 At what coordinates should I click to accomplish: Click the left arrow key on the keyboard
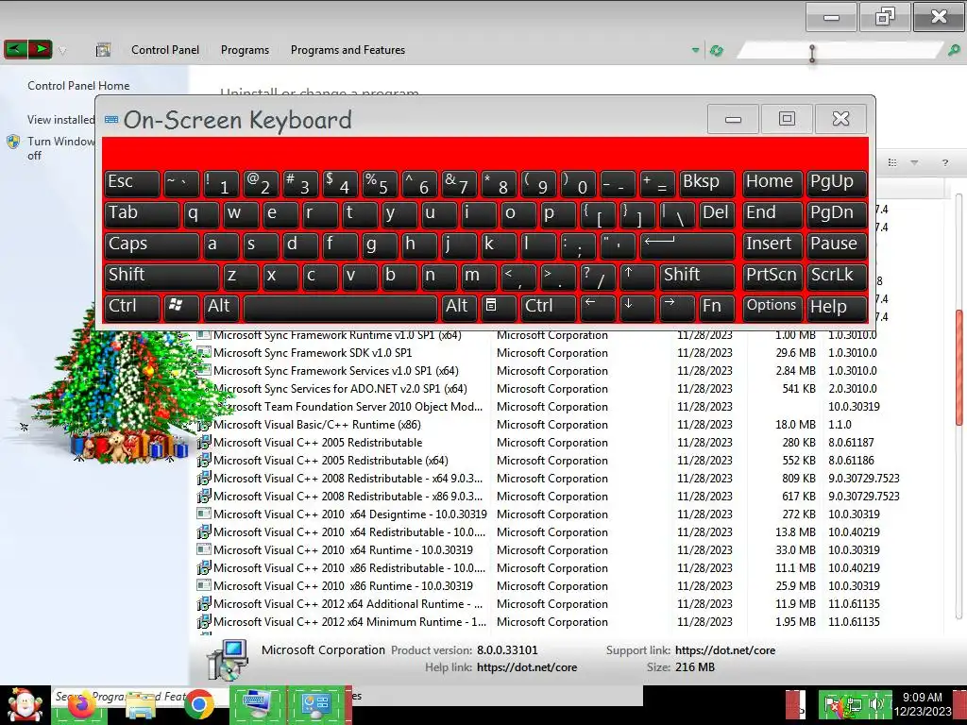(598, 307)
